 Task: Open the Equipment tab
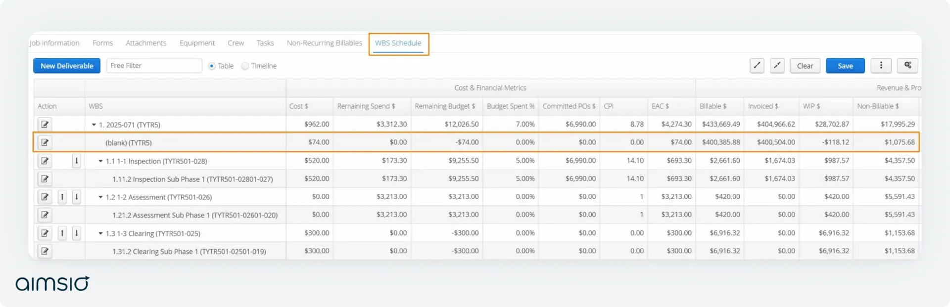coord(197,43)
